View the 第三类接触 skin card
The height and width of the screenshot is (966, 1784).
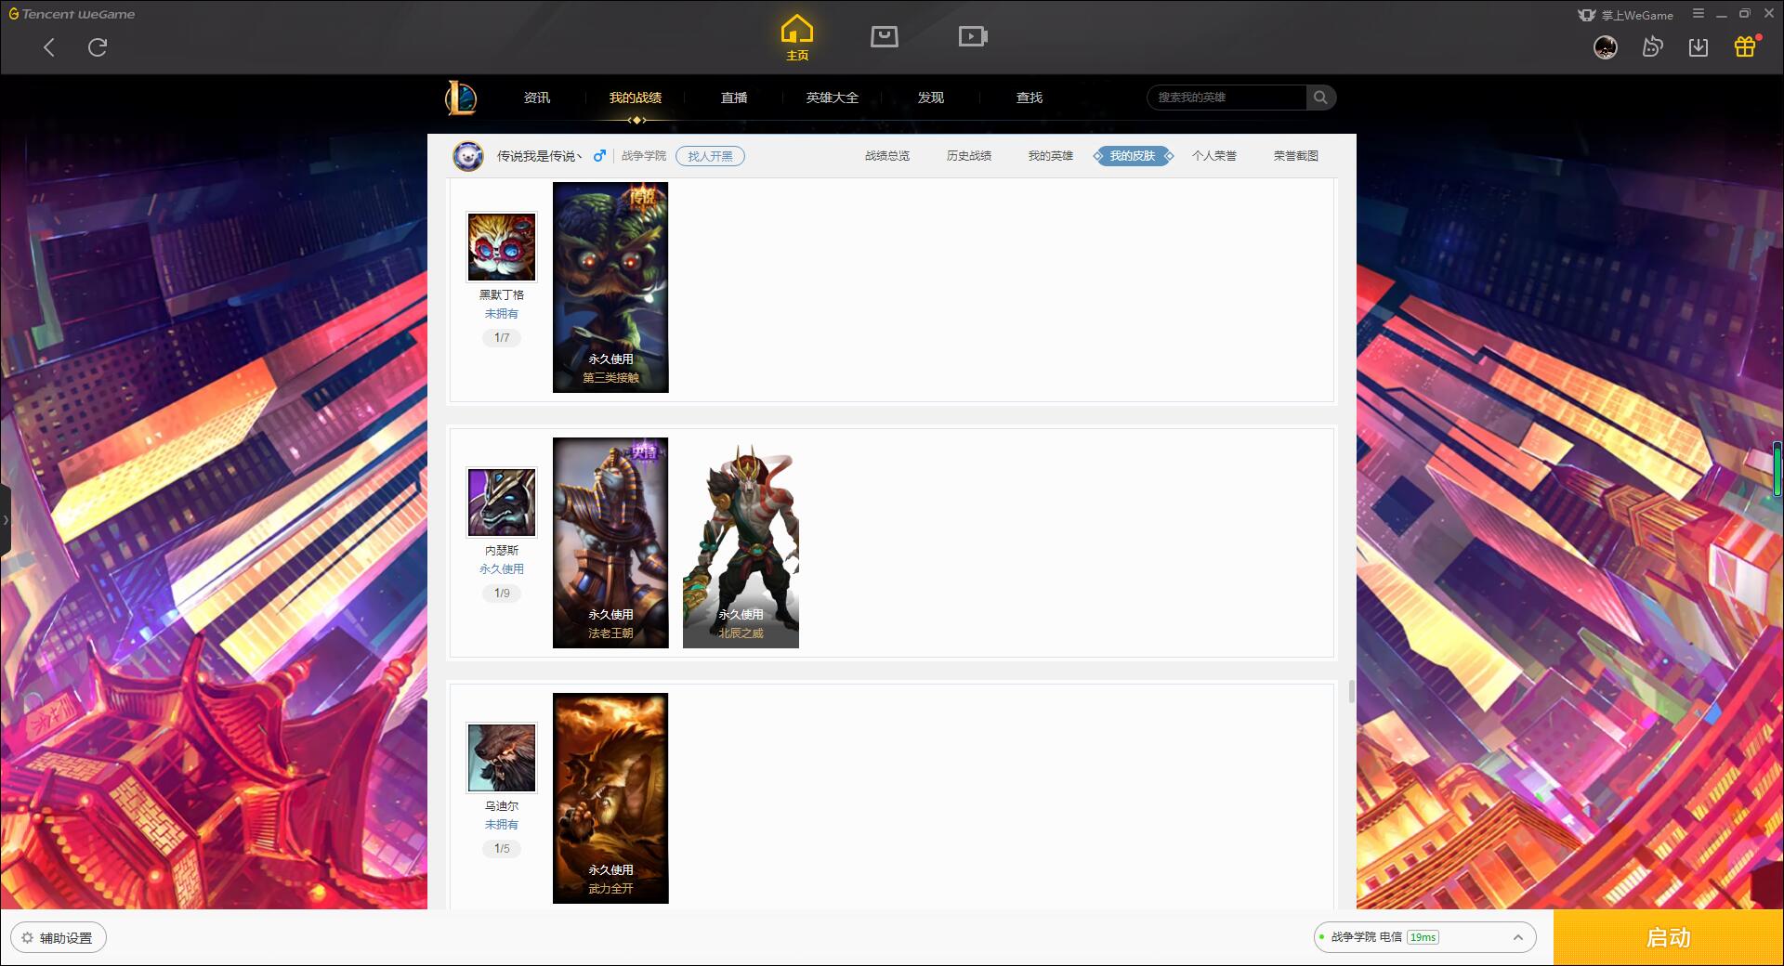point(610,287)
